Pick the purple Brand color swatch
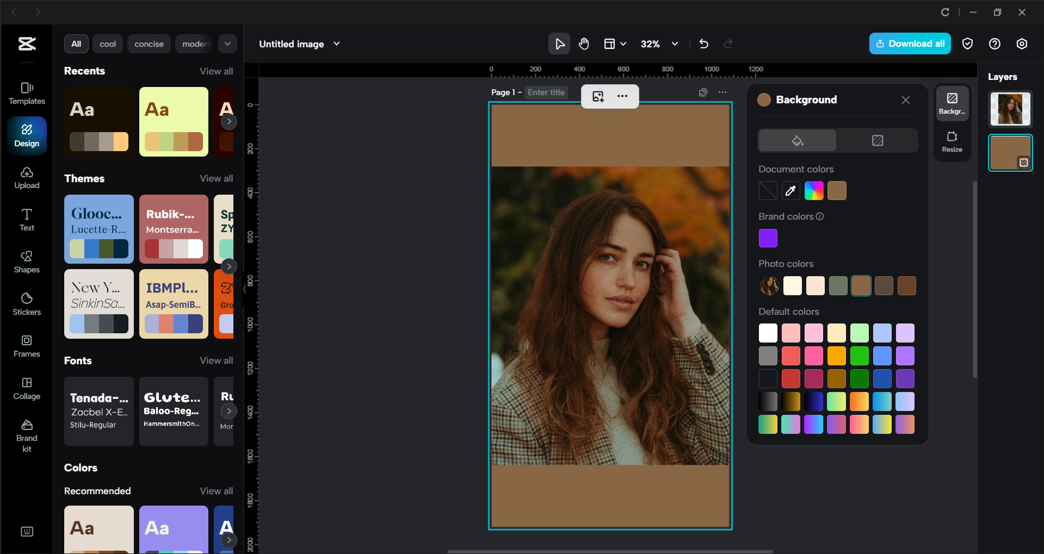 pyautogui.click(x=768, y=238)
